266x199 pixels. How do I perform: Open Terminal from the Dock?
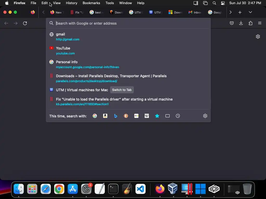tap(113, 189)
